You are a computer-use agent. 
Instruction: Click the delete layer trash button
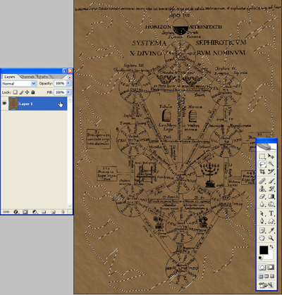(63, 212)
